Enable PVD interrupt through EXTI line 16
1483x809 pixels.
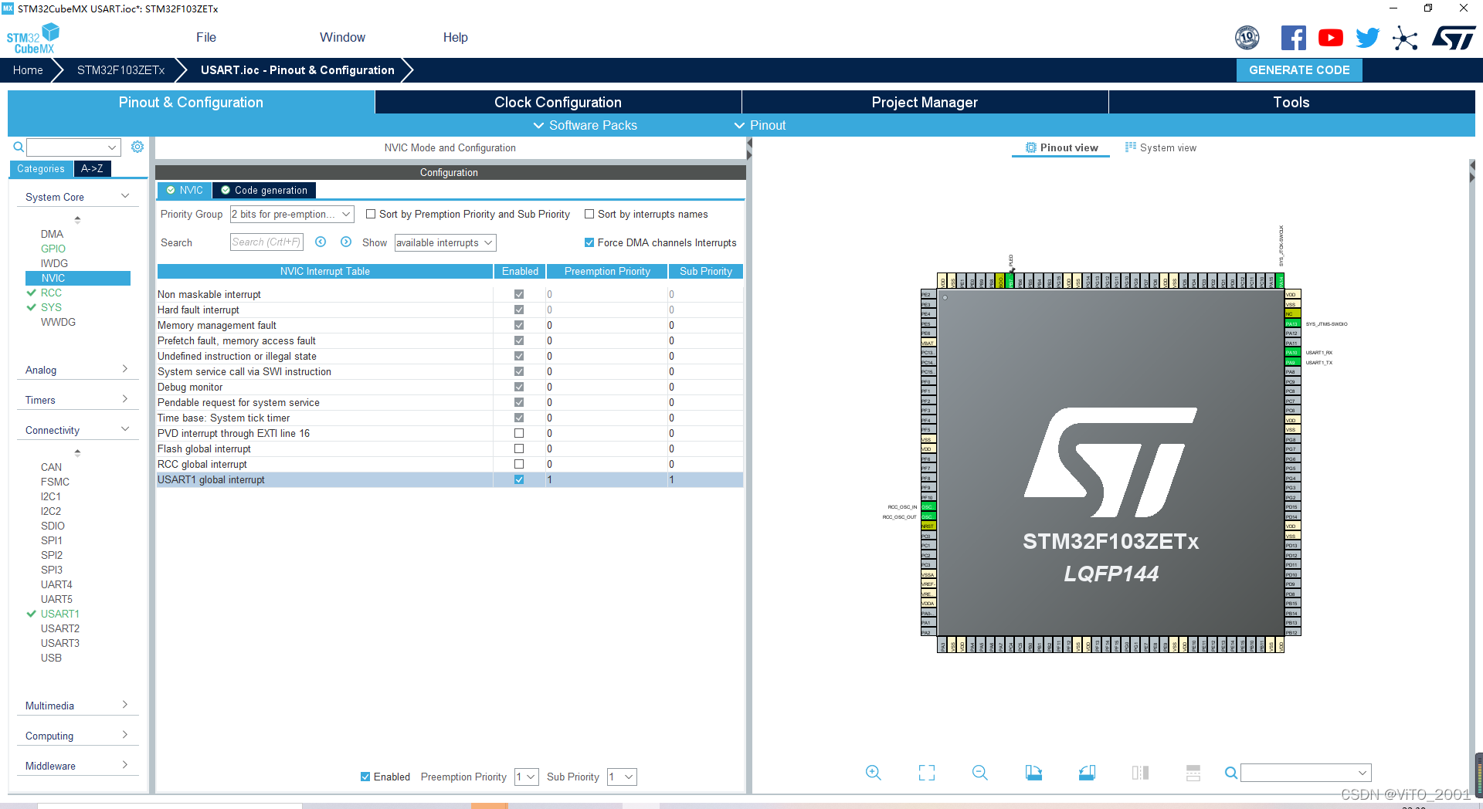tap(519, 433)
